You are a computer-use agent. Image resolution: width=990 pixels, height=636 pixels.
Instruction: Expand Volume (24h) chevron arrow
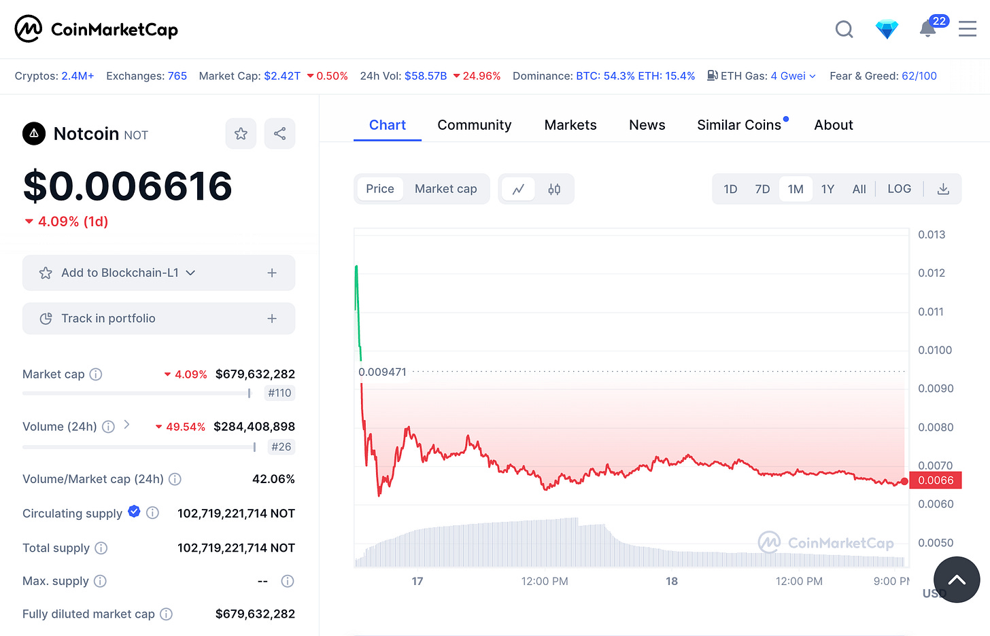(126, 425)
